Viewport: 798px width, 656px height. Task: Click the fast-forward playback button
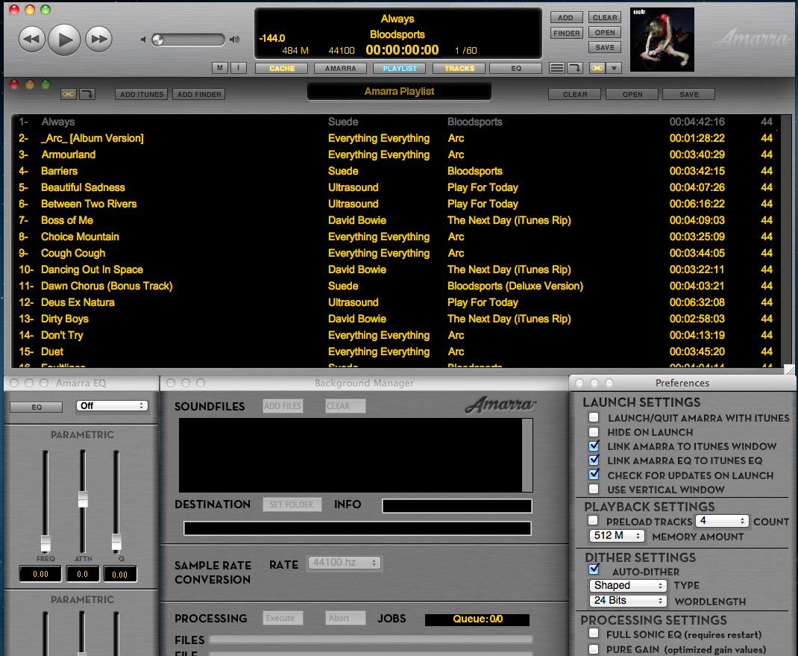coord(98,40)
